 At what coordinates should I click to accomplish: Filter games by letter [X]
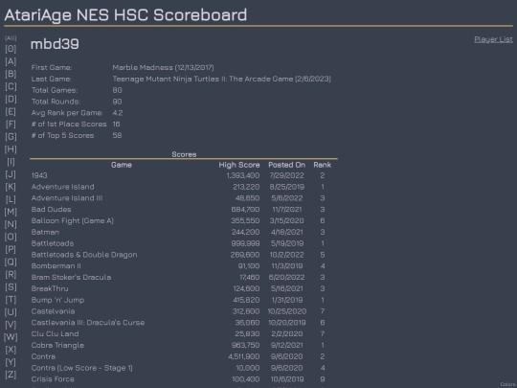pos(11,350)
